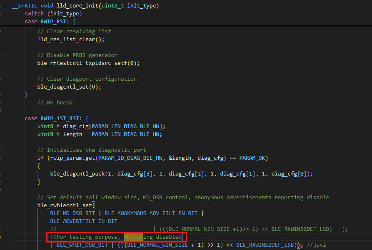372x250 pixels.
Task: Click BLE_WHIT_DSB_BIT macro
Action: pos(82,245)
